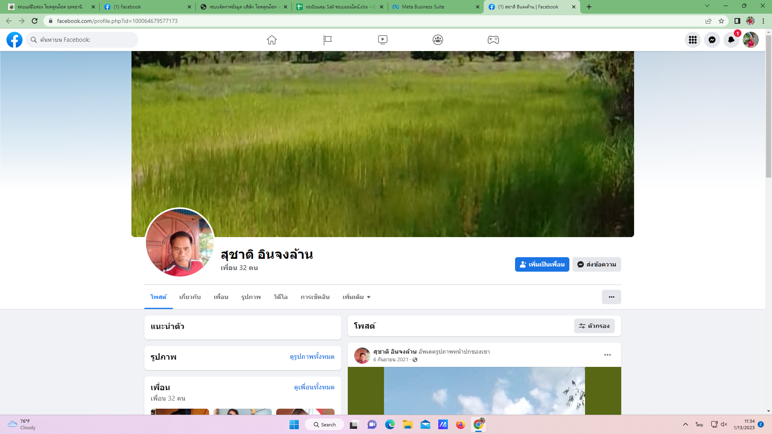This screenshot has width=772, height=434.
Task: Open profile options three-dot button
Action: 611,297
